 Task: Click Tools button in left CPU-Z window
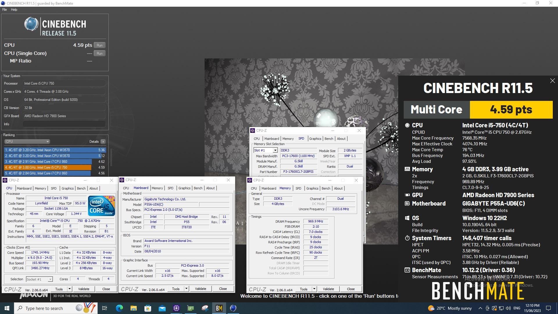coord(59,289)
